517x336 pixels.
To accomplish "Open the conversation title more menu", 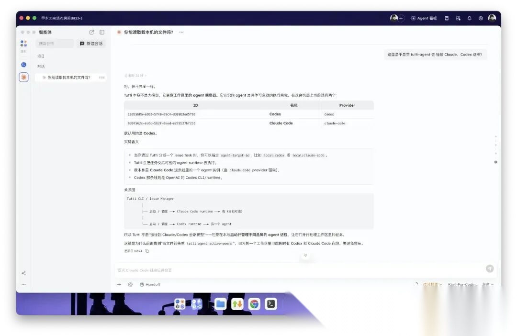I will (x=181, y=32).
